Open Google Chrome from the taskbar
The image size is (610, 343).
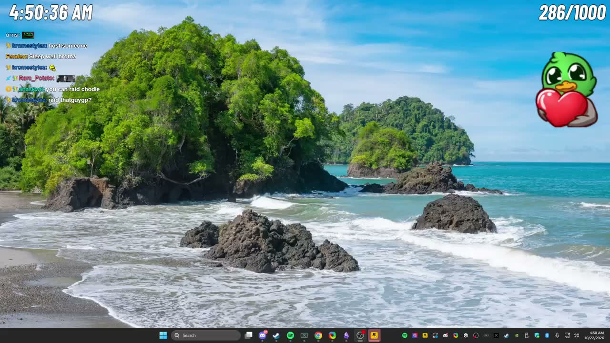[x=318, y=335]
